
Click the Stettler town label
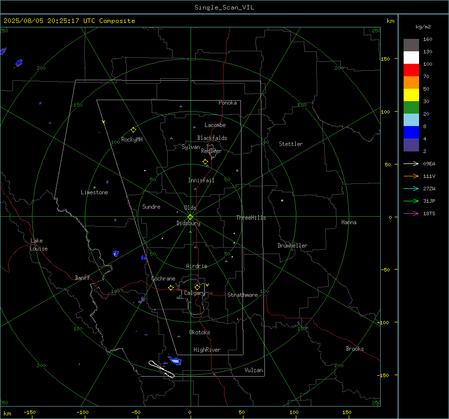click(291, 144)
